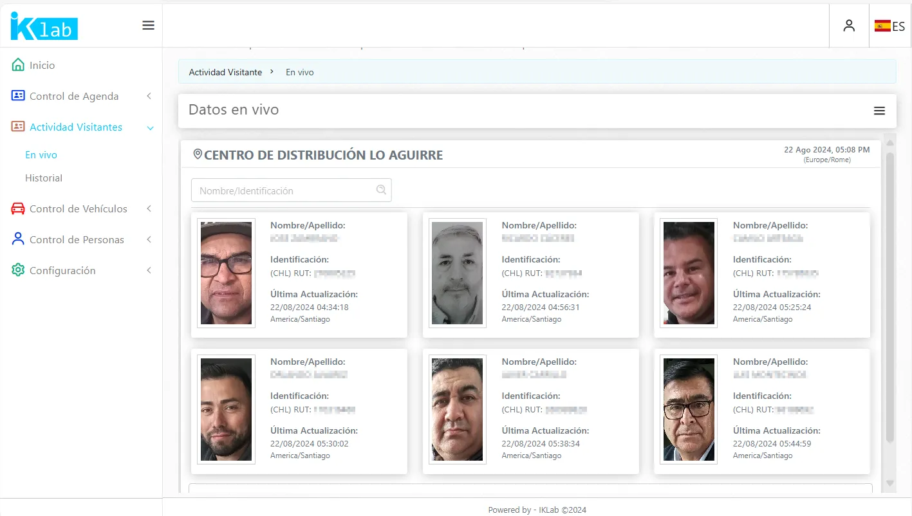Click the IKlab logo
The height and width of the screenshot is (516, 912).
[x=44, y=26]
